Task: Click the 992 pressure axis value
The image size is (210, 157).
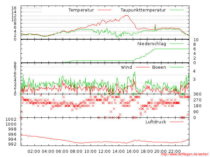Action: (12, 144)
